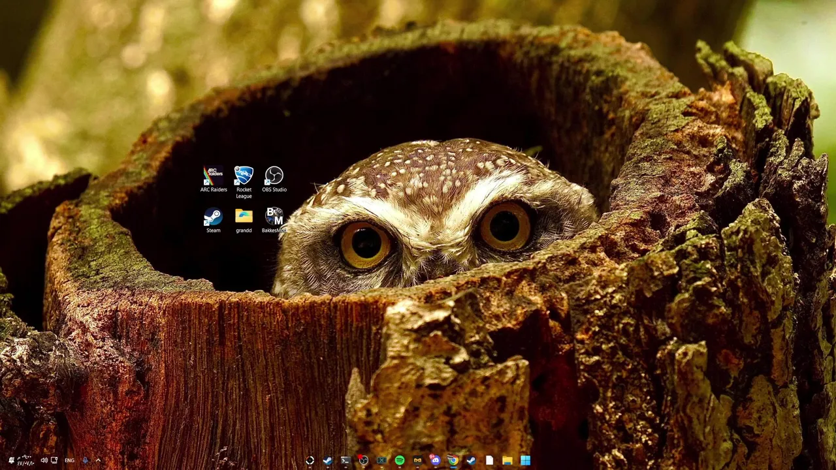Click the yellow M app icon in taskbar
This screenshot has height=470, width=836.
coord(417,460)
